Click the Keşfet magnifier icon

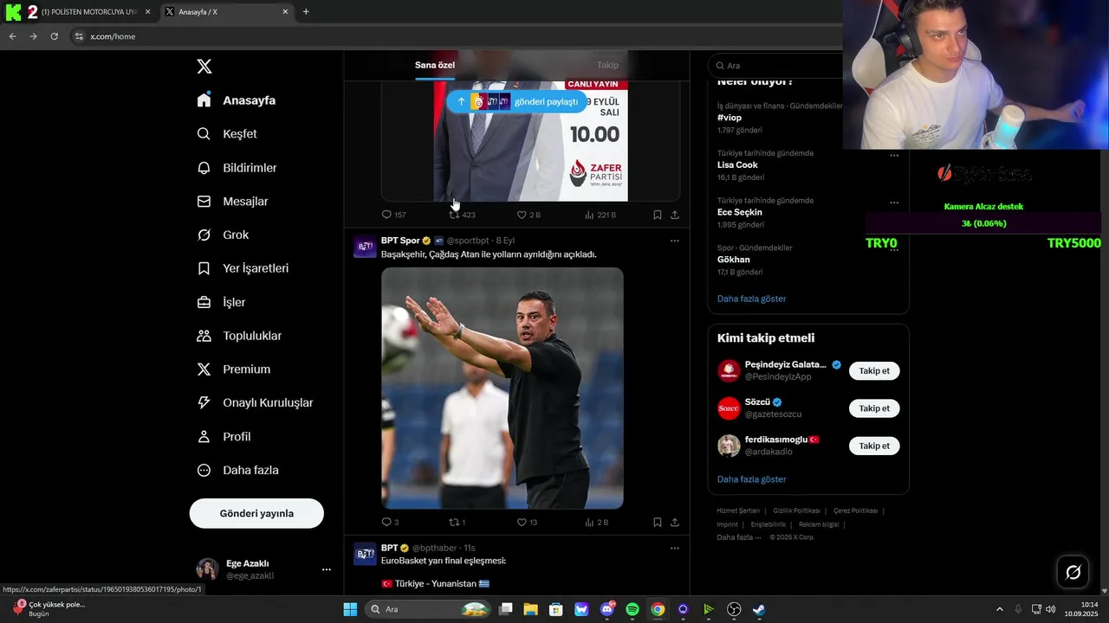[x=204, y=134]
